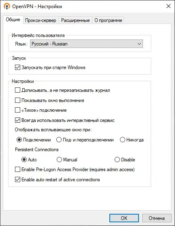
Task: Enable Pre-Logon Access Provider checkbox
Action: (x=17, y=169)
